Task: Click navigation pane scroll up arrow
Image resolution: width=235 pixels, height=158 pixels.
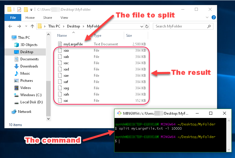Action: 48,35
